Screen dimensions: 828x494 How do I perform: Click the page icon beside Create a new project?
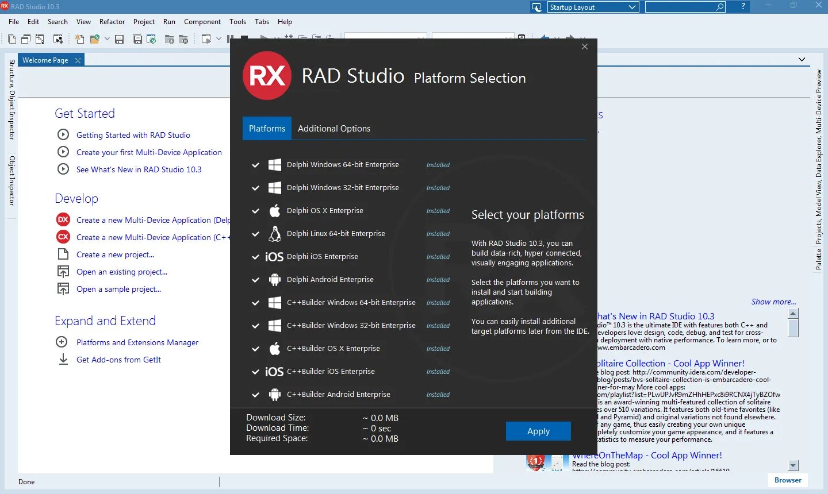coord(63,254)
